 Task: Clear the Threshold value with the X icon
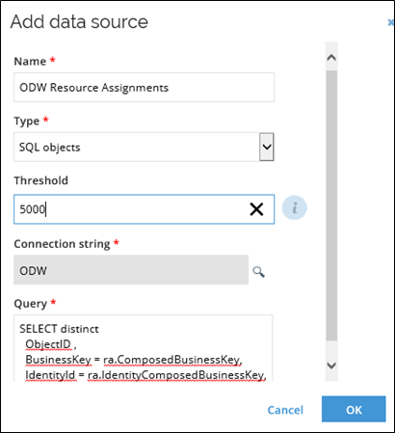(x=256, y=209)
